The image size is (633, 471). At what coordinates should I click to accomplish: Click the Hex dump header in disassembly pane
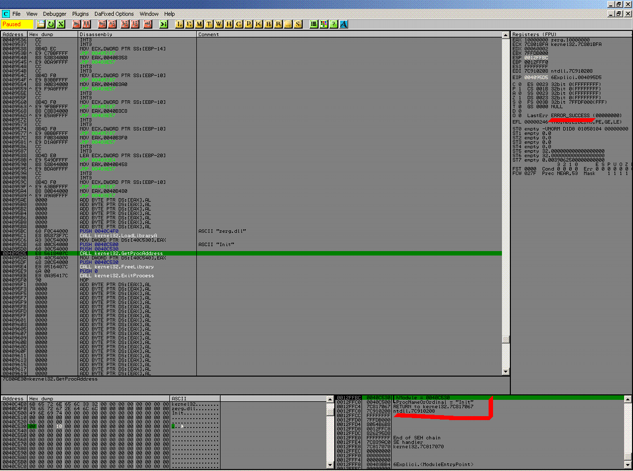tap(53, 35)
